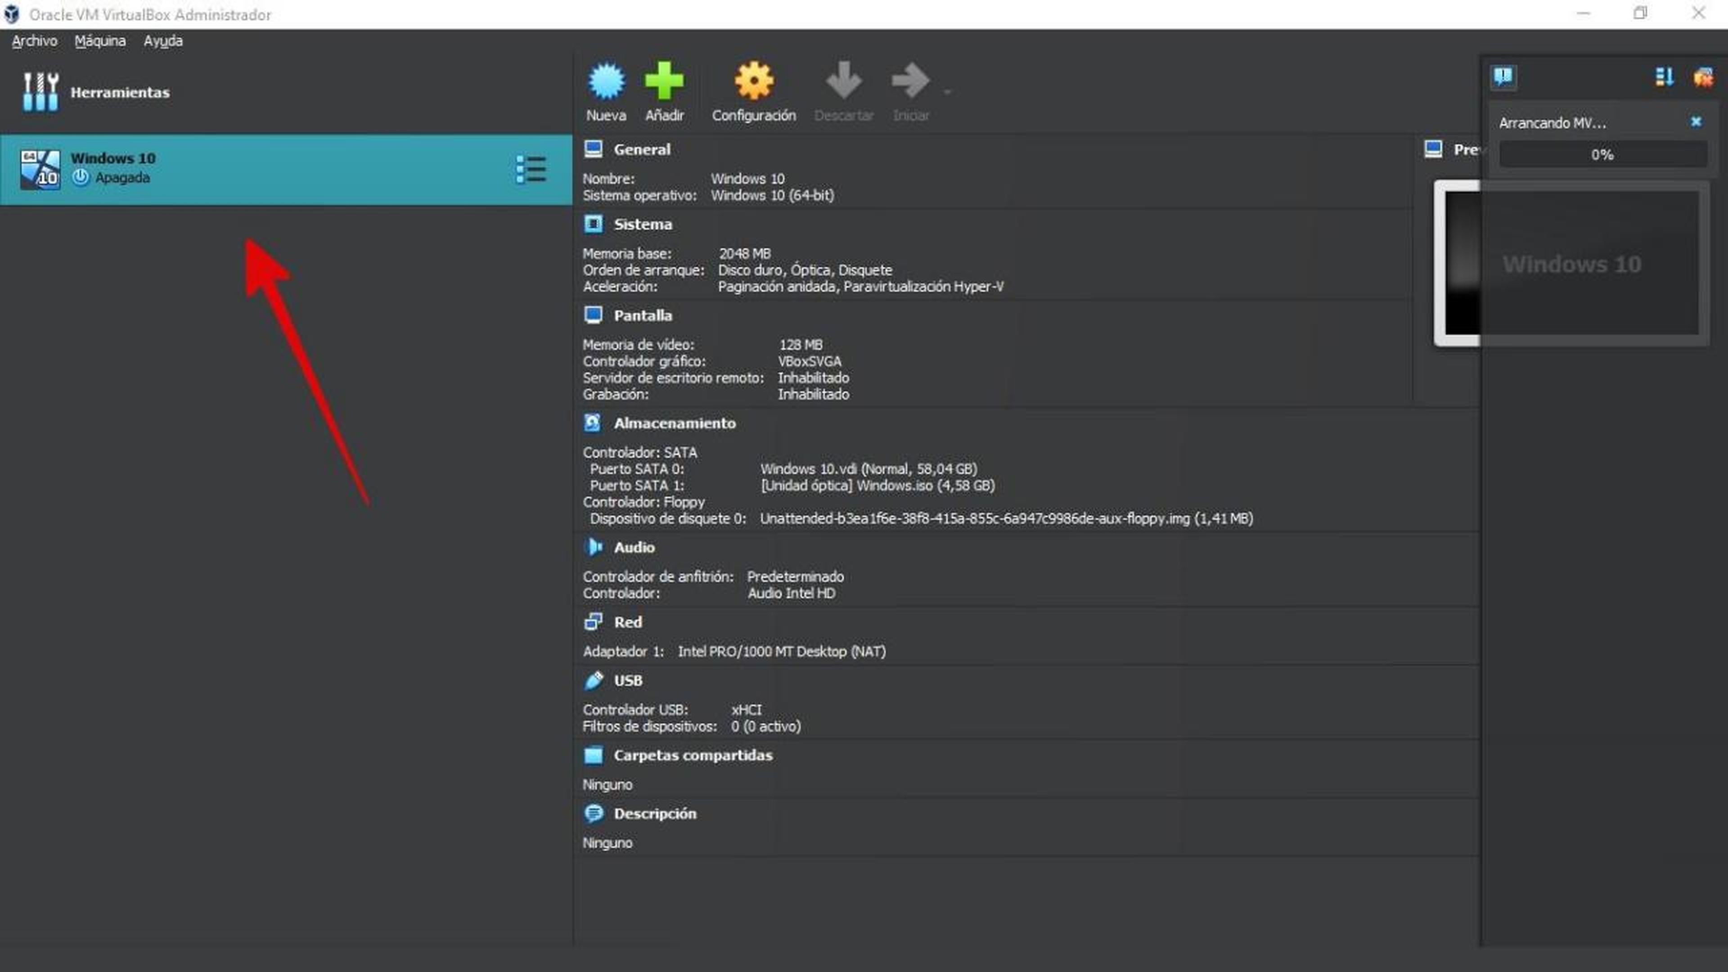Click the 2048 MB memoria base value
The width and height of the screenshot is (1728, 972).
point(745,253)
